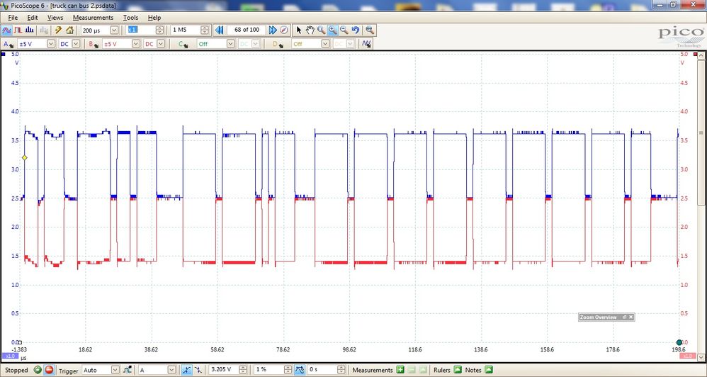Click the yellow trigger marker diamond
This screenshot has width=707, height=377.
[24, 157]
